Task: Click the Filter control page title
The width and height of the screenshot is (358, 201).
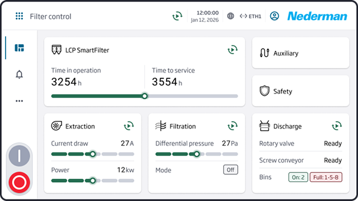Action: pyautogui.click(x=50, y=16)
